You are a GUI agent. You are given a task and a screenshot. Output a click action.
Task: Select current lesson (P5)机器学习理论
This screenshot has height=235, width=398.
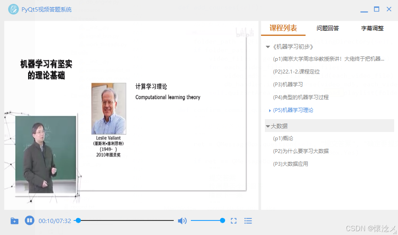pyautogui.click(x=293, y=110)
